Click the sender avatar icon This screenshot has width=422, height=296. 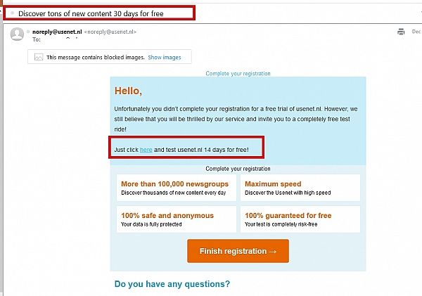[x=17, y=34]
